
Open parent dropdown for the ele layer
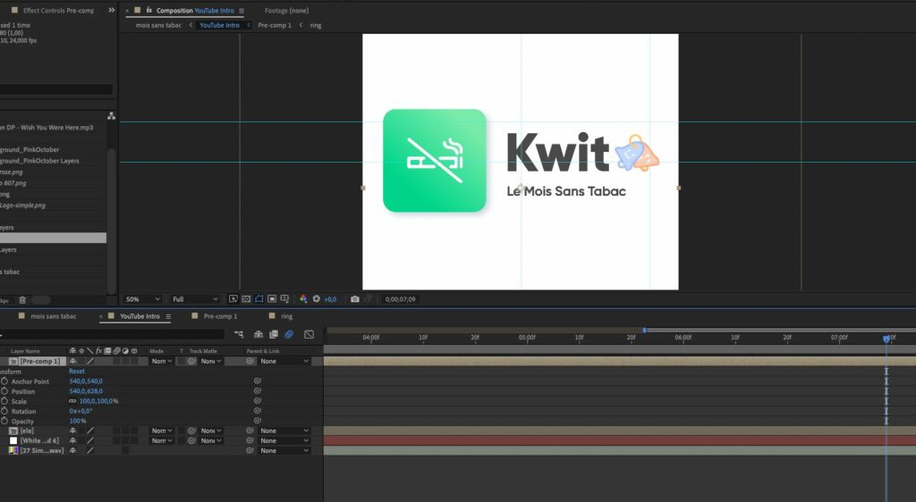pyautogui.click(x=284, y=431)
